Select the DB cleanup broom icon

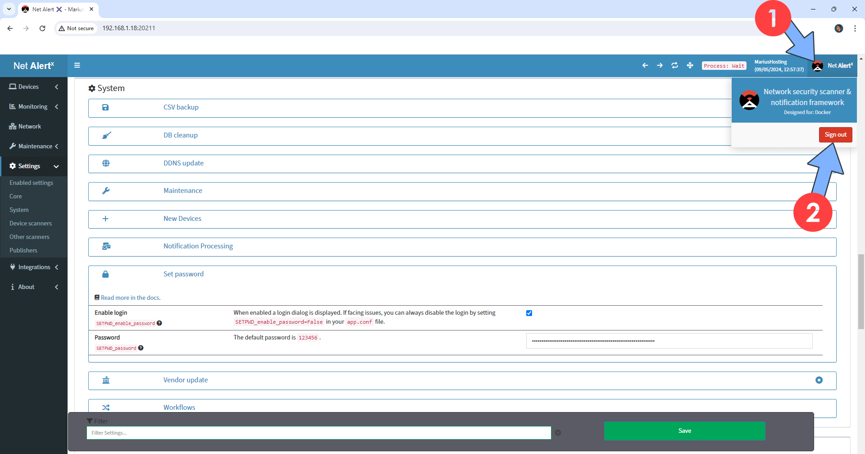click(105, 135)
